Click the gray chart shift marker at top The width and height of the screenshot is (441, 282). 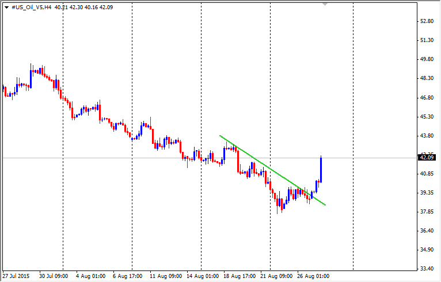tap(325, 4)
